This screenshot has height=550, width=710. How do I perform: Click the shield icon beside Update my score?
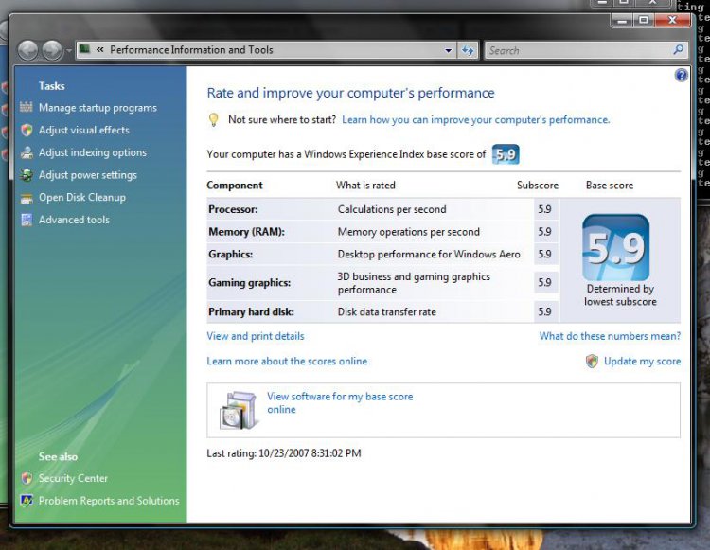click(592, 361)
